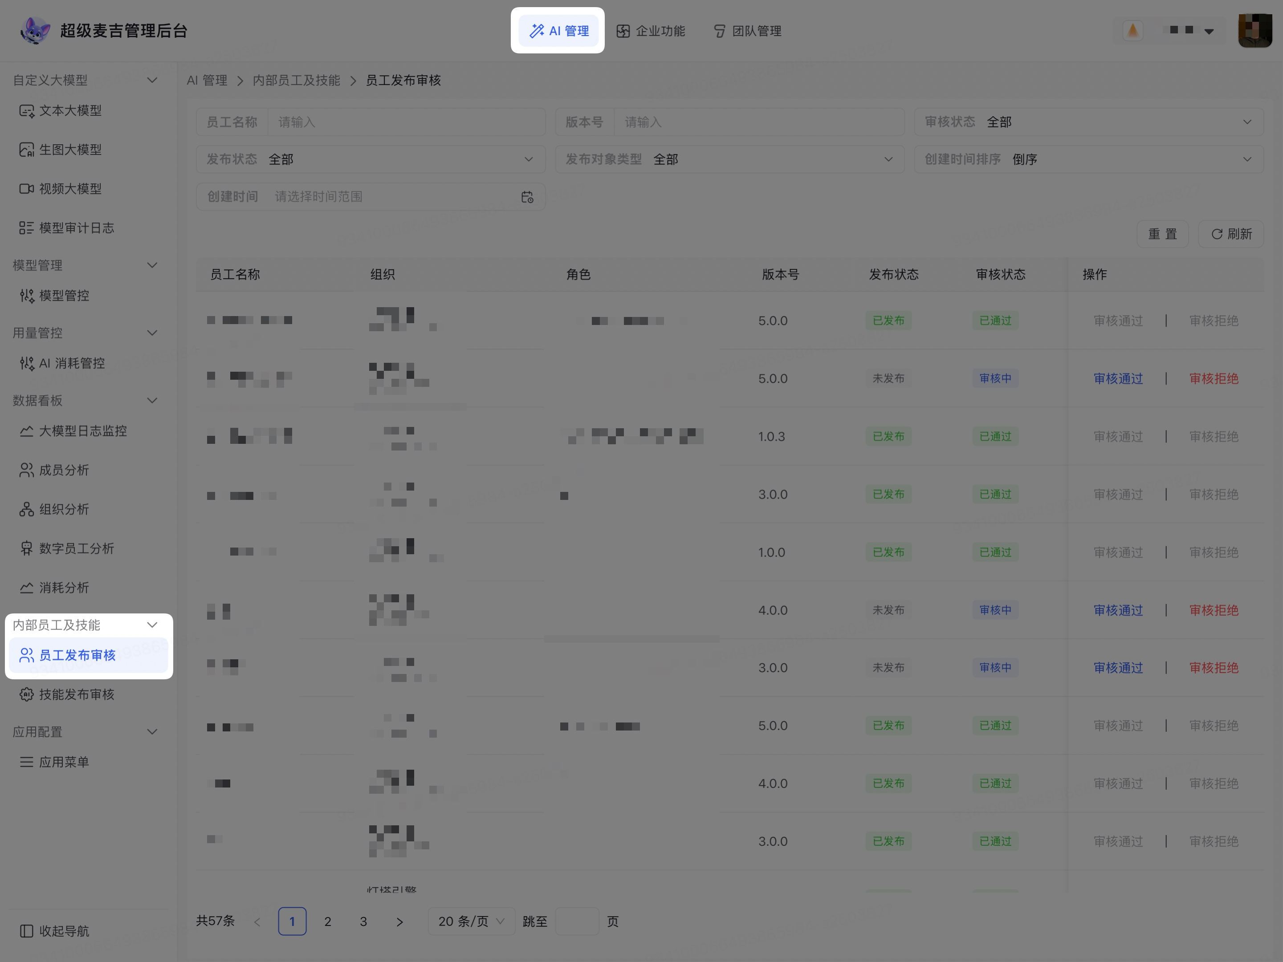
Task: Click the calendar icon in 创建时间 field
Action: (527, 197)
